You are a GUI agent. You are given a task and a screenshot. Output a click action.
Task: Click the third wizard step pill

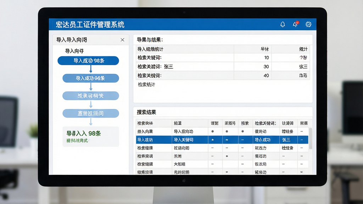(x=91, y=96)
